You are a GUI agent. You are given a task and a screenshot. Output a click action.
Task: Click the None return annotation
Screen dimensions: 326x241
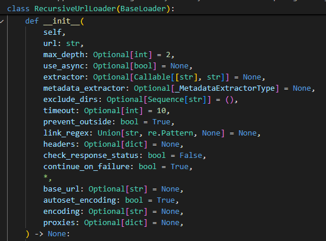pos(57,234)
